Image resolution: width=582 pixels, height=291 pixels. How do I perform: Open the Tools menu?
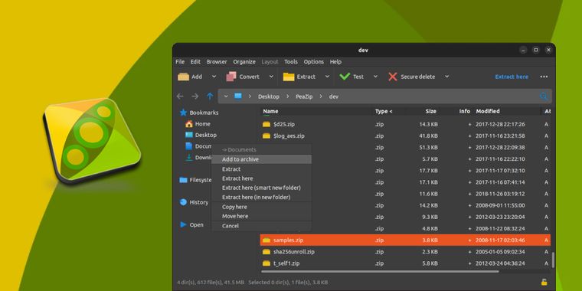[x=291, y=62]
